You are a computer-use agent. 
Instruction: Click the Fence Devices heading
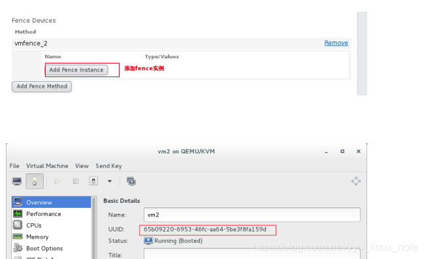34,20
